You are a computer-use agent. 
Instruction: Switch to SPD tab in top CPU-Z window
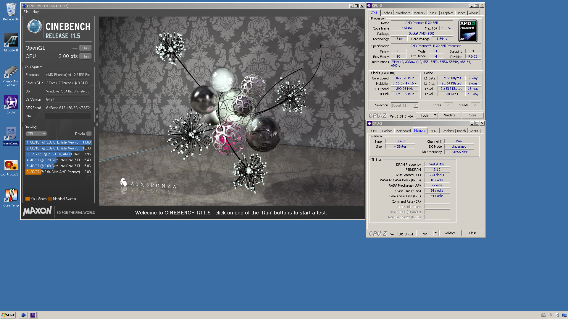point(433,13)
